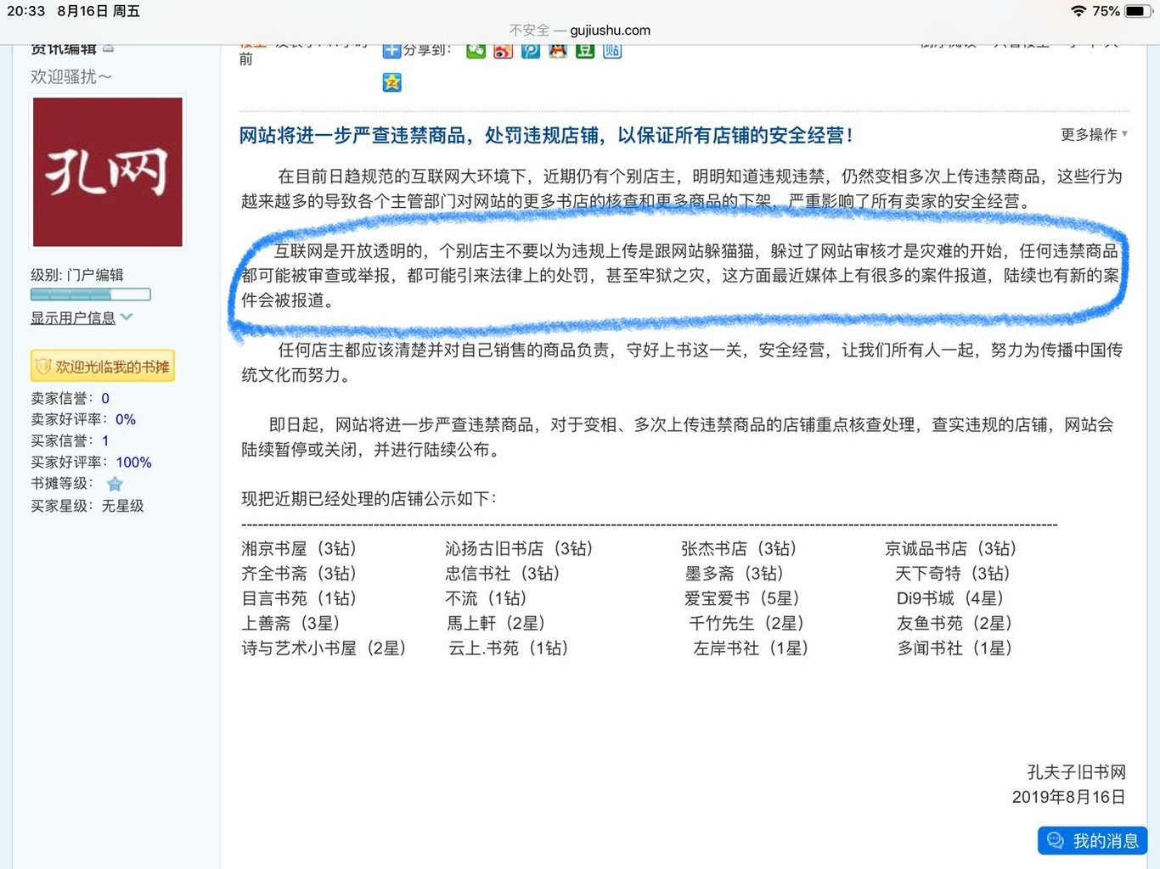Share the post to Qzone star icon
This screenshot has height=869, width=1160.
391,82
